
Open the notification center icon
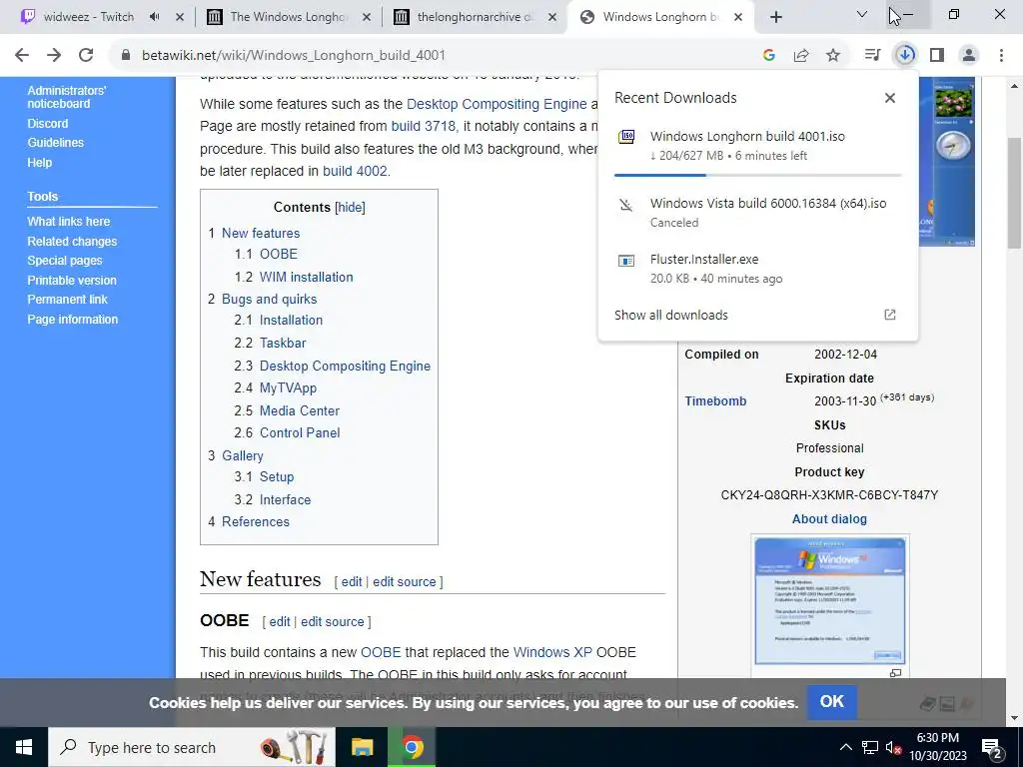tap(992, 747)
